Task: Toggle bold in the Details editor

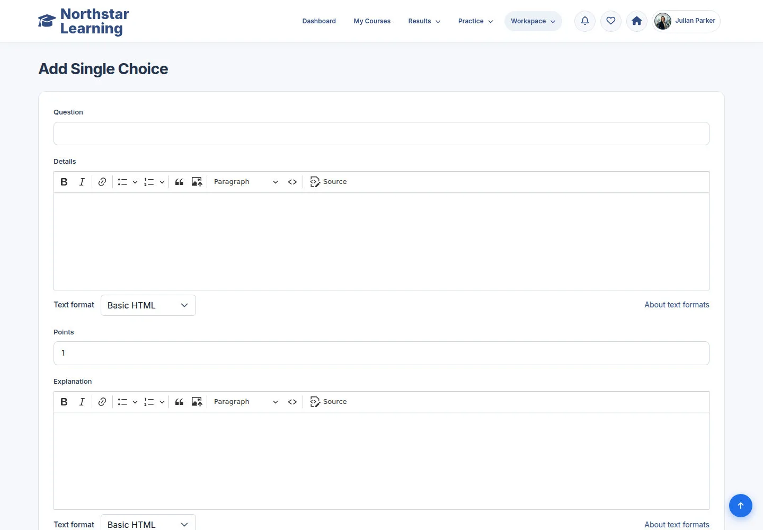Action: (x=64, y=182)
